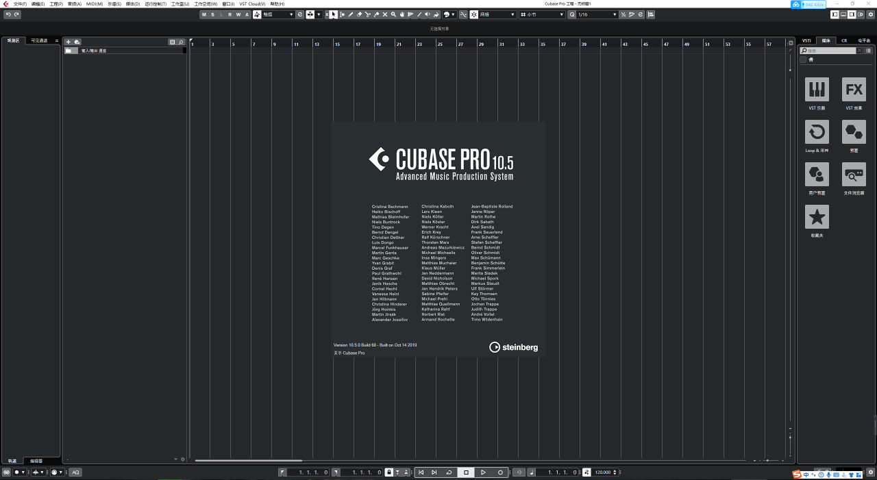The width and height of the screenshot is (877, 480).
Task: Toggle Read automation R button
Action: point(230,14)
